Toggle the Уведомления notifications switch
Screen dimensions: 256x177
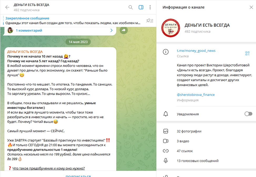pos(248,114)
